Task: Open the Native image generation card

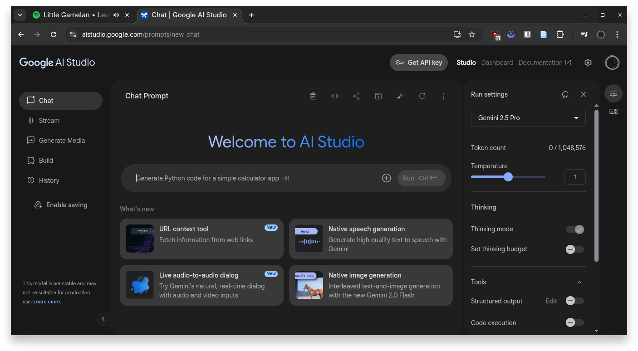Action: pyautogui.click(x=371, y=285)
